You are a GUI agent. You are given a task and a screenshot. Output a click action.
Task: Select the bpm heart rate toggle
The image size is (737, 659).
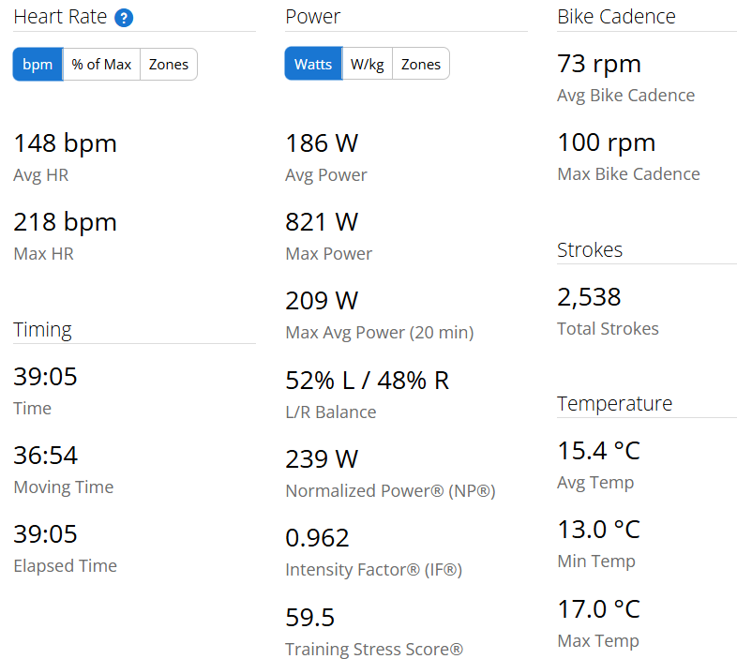pyautogui.click(x=38, y=65)
